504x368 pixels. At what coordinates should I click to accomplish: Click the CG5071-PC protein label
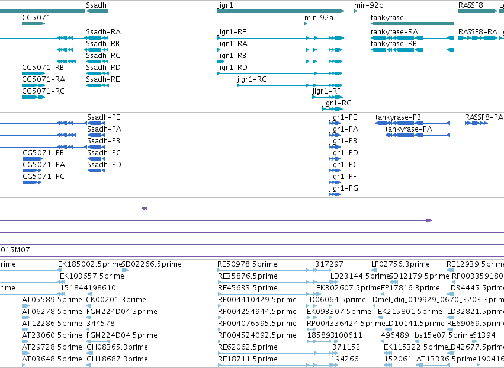43,177
